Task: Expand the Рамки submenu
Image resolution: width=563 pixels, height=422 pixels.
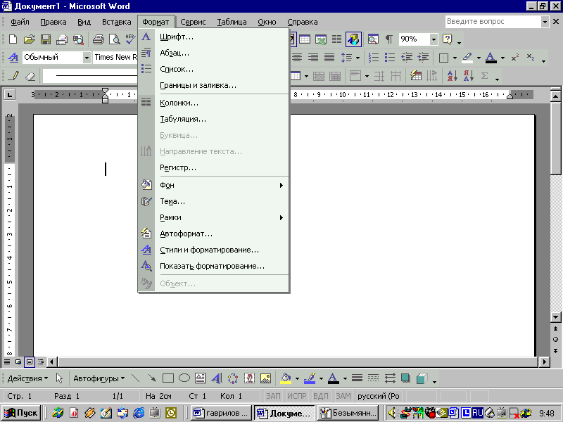Action: pos(222,217)
